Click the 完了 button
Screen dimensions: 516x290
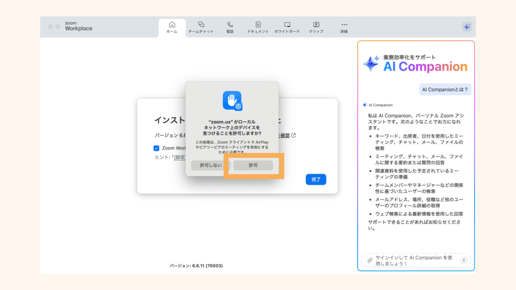315,179
